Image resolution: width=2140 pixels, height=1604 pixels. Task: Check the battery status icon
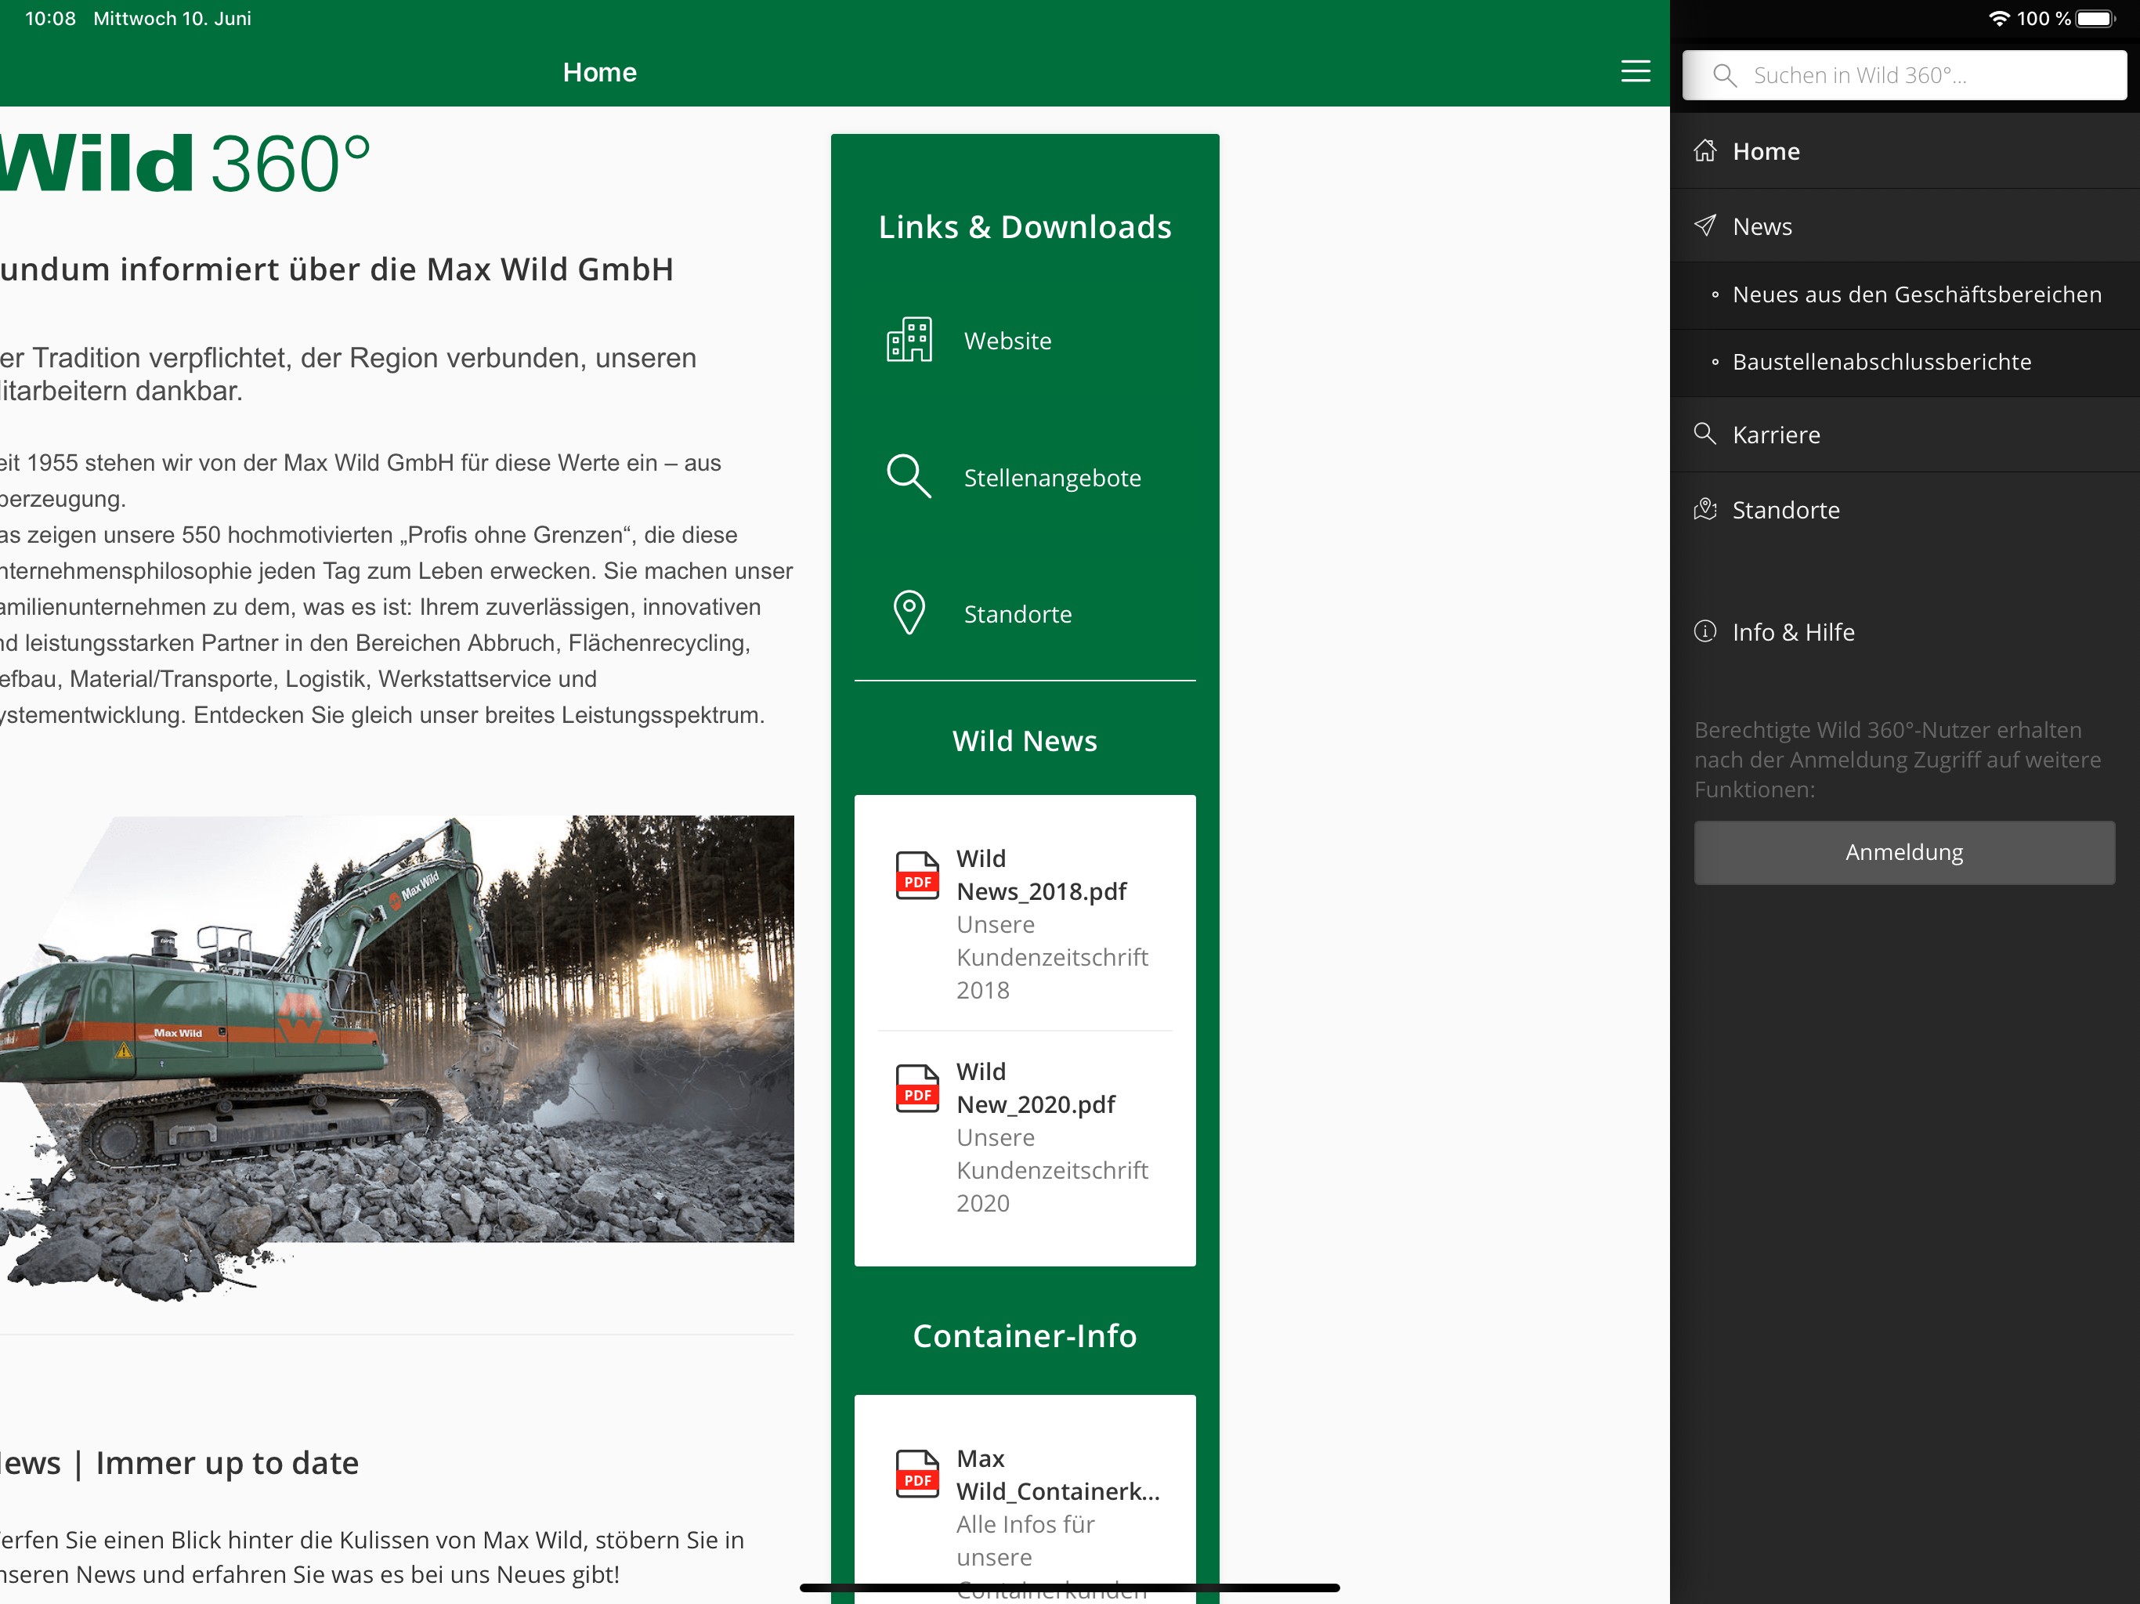tap(2096, 18)
